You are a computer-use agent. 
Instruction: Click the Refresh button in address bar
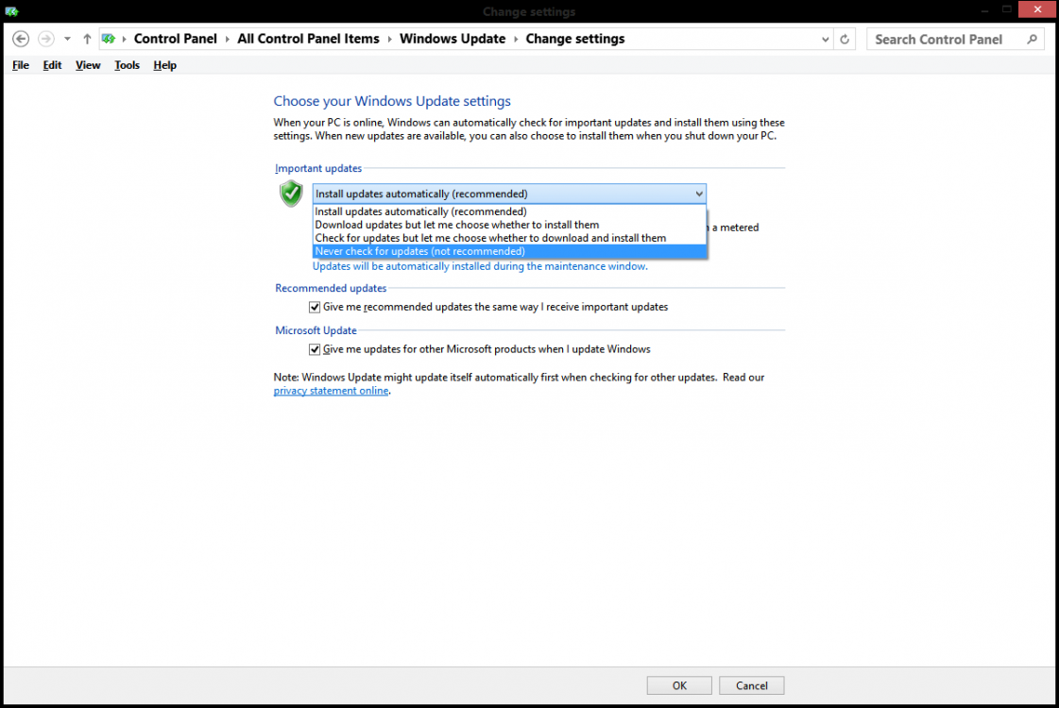click(x=845, y=39)
